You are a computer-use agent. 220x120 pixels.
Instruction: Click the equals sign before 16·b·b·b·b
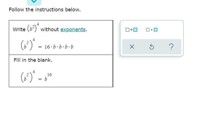pyautogui.click(x=40, y=47)
